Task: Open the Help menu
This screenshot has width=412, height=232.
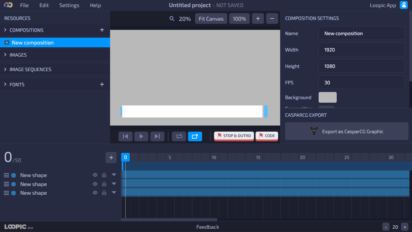Action: (x=95, y=5)
